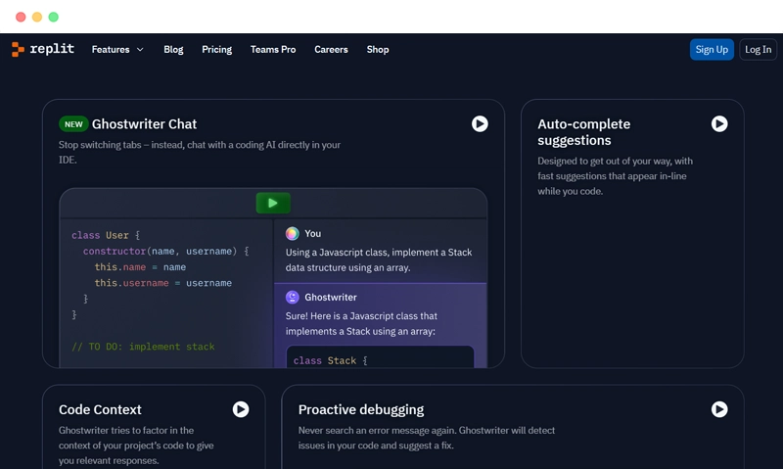This screenshot has width=783, height=469.
Task: Play the Ghostwriter Chat video
Action: (x=480, y=124)
